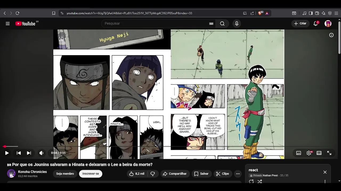Close the react playlist panel
The height and width of the screenshot is (191, 341).
325,172
